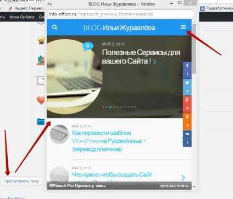Click the VK bookmark icon Разработчика
This screenshot has height=199, width=233.
pos(202,8)
